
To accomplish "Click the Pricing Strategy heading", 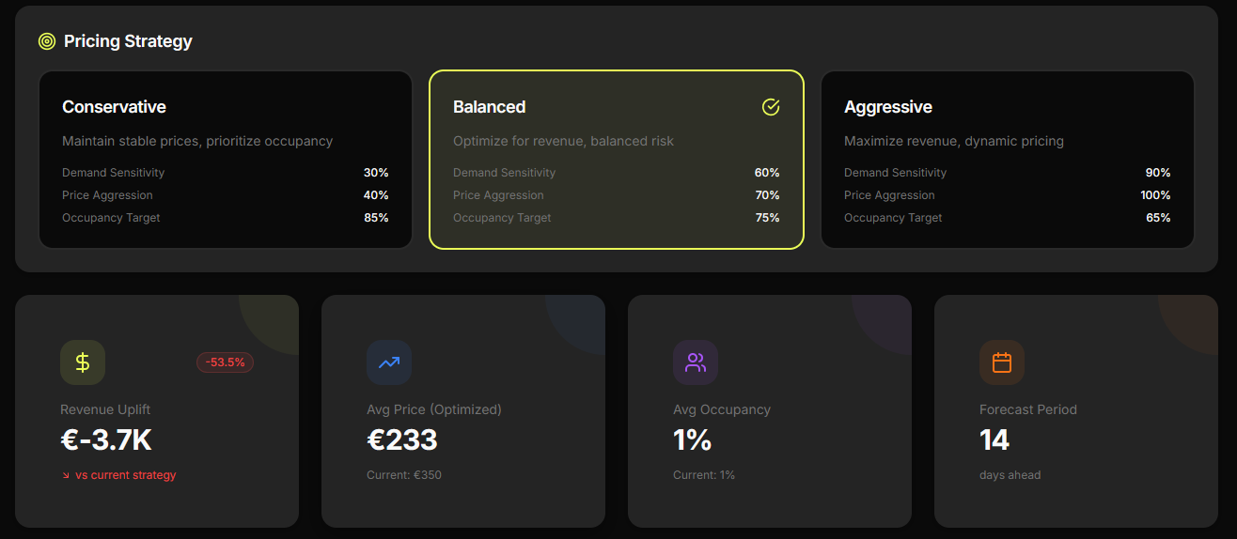I will (x=128, y=41).
